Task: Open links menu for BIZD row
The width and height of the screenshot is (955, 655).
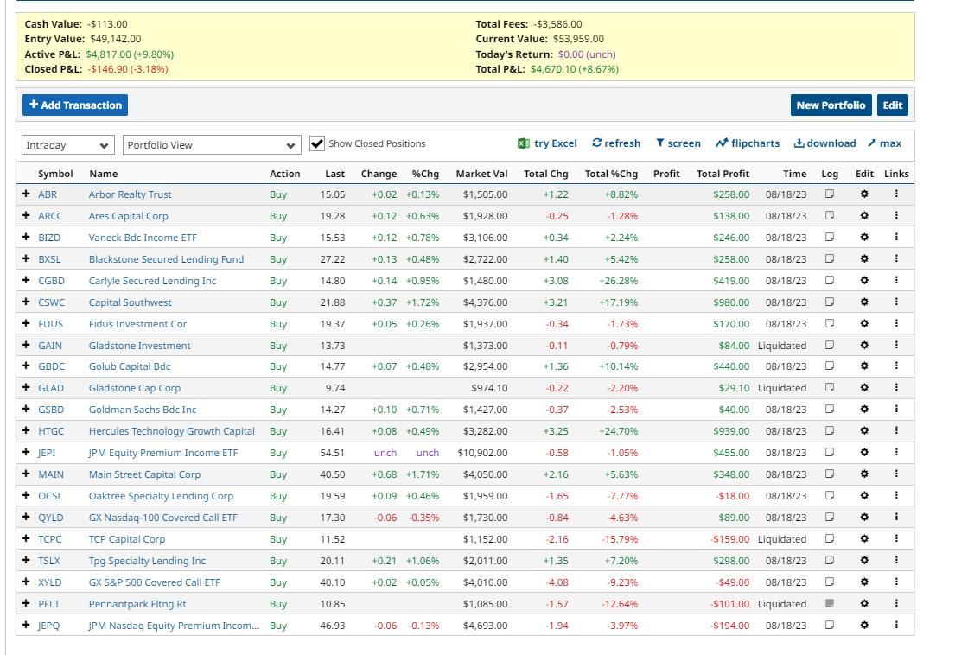Action: (x=896, y=237)
